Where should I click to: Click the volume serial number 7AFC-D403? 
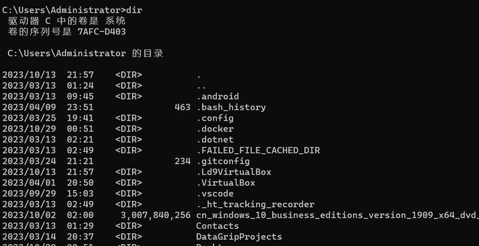(102, 32)
